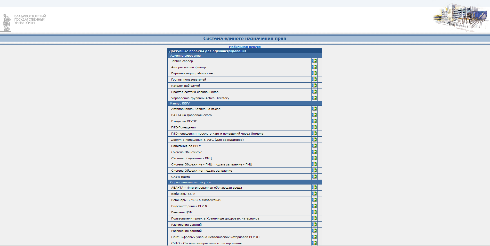Click the icon for Внешние ЦУМ
490x246 pixels.
[x=314, y=212]
